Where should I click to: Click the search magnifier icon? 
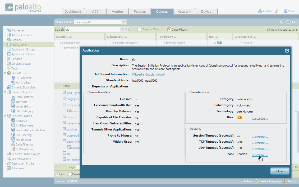(x=128, y=29)
